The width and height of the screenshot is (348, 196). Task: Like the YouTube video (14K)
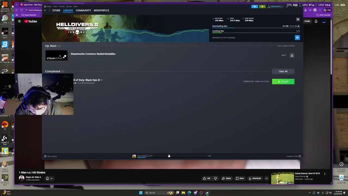[x=206, y=178]
